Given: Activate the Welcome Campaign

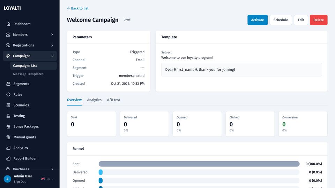Looking at the screenshot, I should pos(258,20).
